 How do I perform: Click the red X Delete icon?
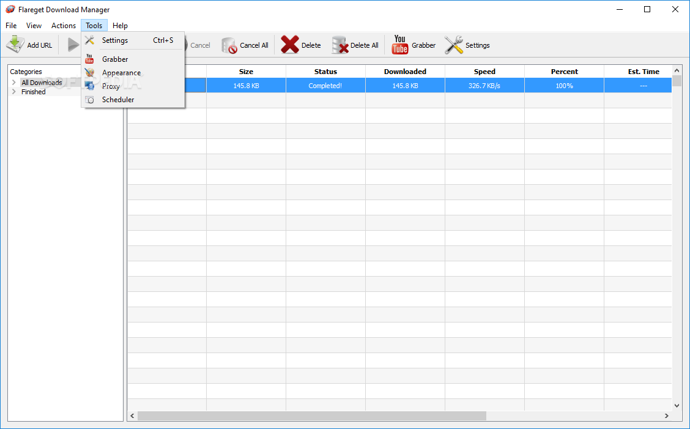coord(290,45)
